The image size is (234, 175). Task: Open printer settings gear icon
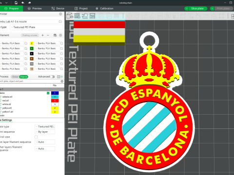[x=60, y=14]
